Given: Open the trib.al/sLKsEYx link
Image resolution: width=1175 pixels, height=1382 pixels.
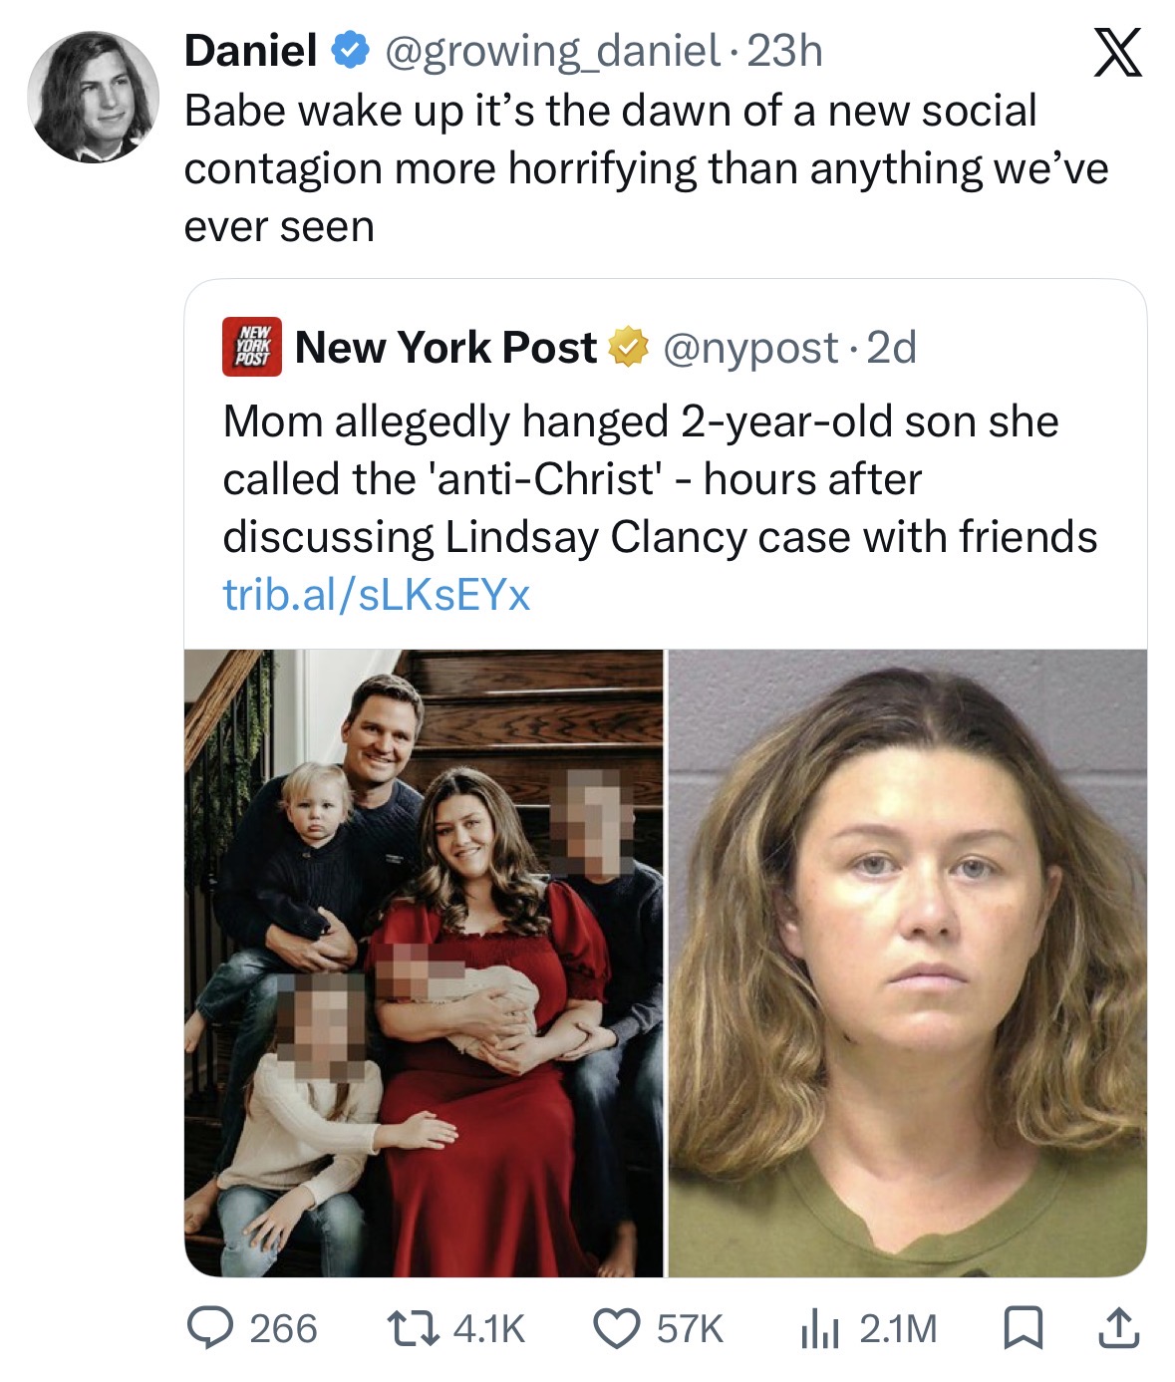Looking at the screenshot, I should [x=377, y=595].
